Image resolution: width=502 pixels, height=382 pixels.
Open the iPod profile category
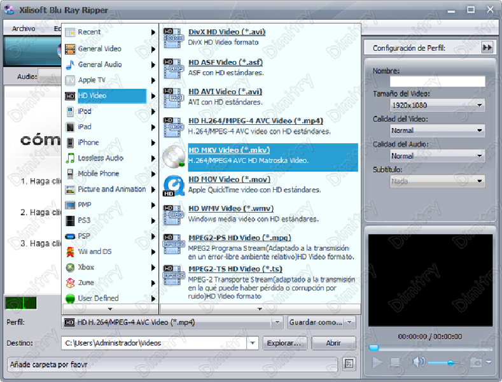pyautogui.click(x=110, y=111)
